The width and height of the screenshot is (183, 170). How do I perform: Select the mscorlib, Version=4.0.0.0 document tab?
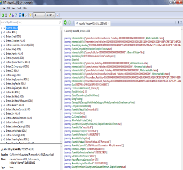pos(93,24)
